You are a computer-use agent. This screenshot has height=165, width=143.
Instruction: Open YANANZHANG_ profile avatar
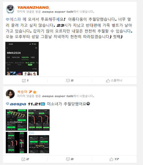pyautogui.click(x=10, y=9)
